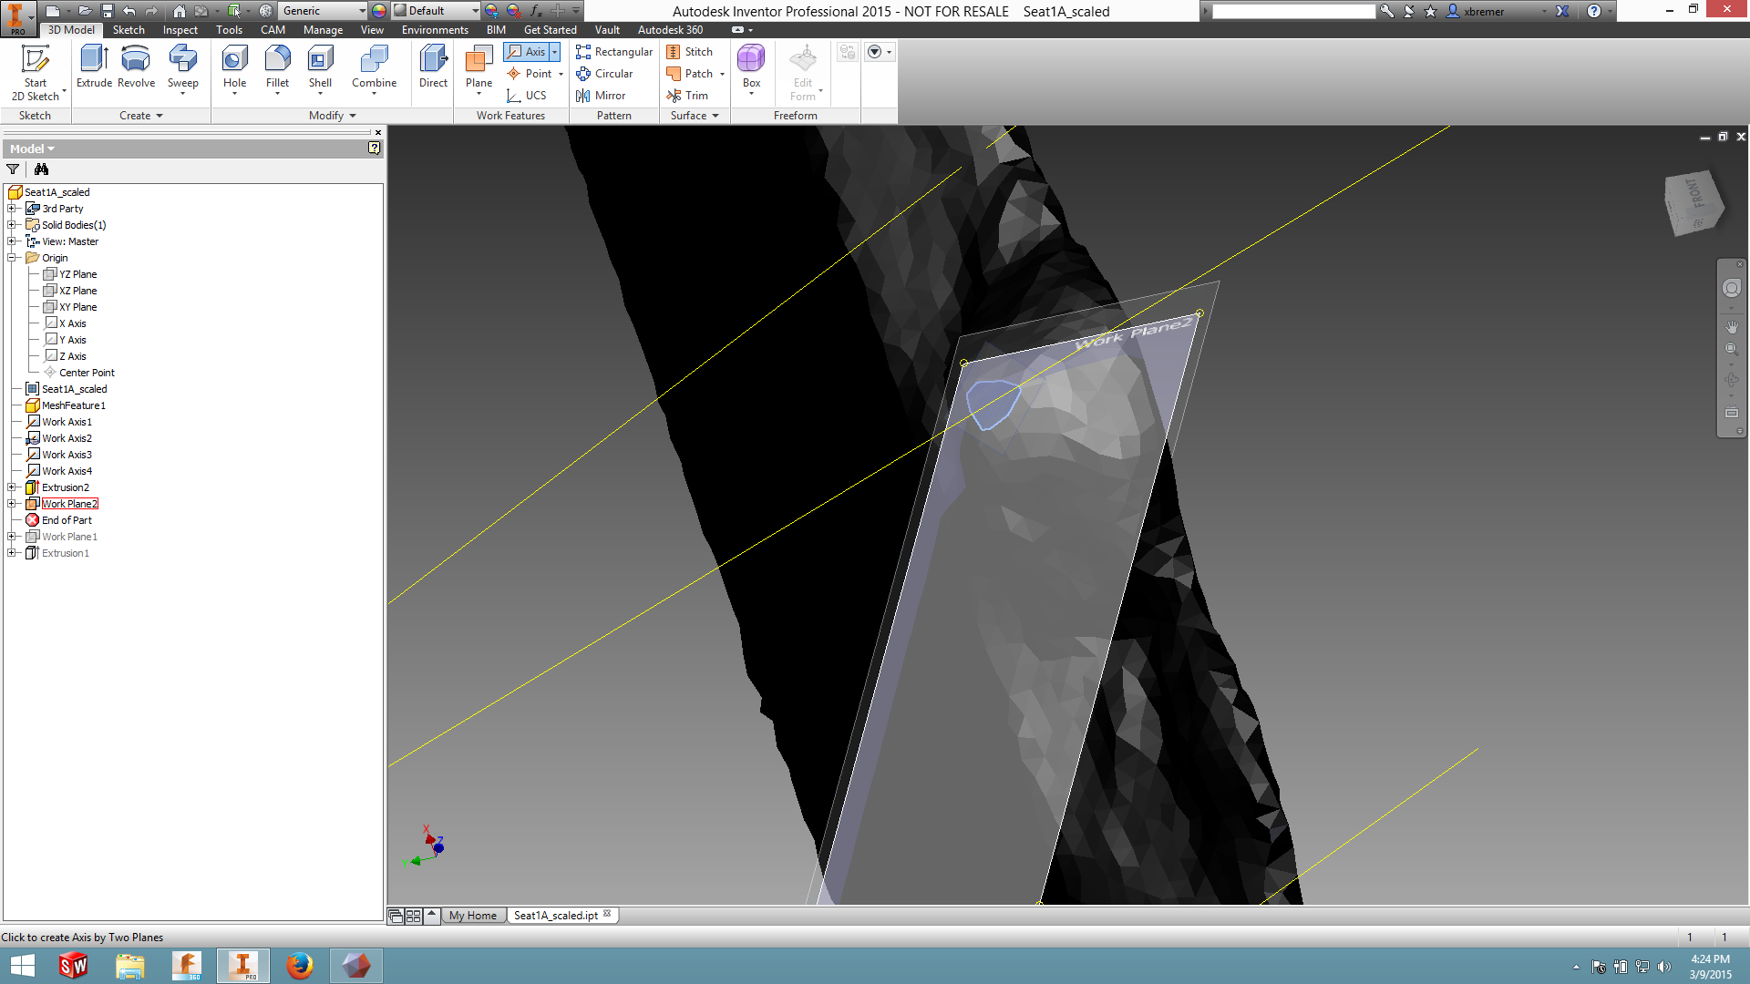
Task: Open the Axis dropdown arrow
Action: 554,52
